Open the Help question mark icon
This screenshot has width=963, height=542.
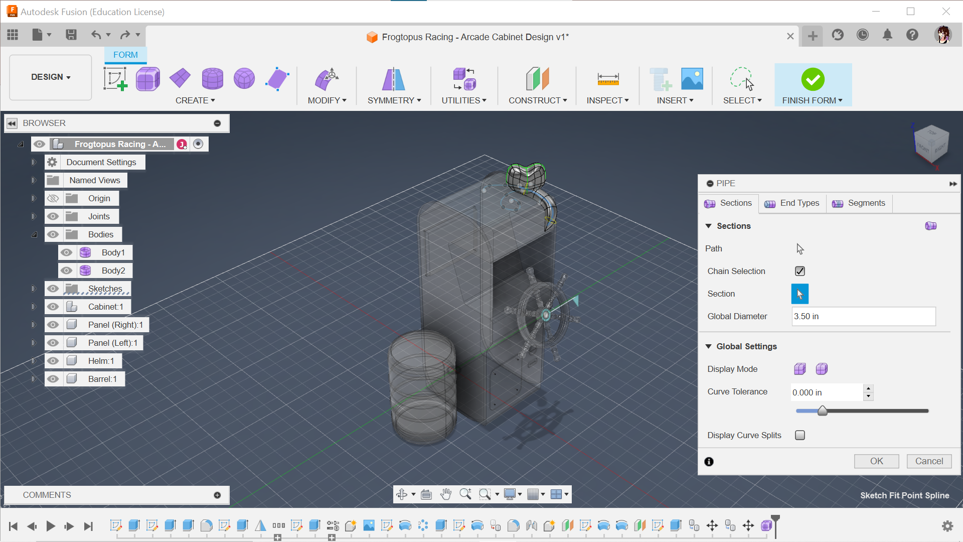pos(912,35)
